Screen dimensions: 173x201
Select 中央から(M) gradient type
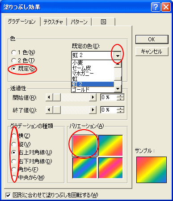click(x=28, y=178)
